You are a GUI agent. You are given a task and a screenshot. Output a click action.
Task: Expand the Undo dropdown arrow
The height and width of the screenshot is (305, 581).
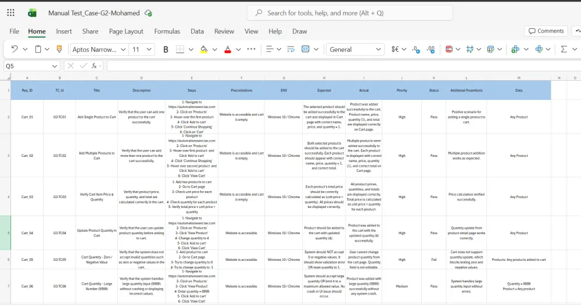click(25, 49)
